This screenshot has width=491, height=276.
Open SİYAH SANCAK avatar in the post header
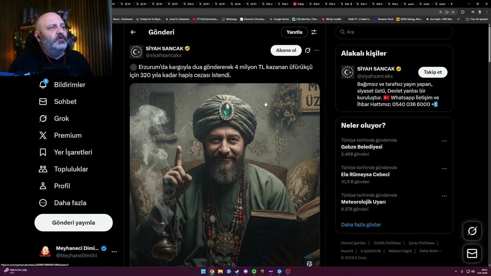[136, 52]
